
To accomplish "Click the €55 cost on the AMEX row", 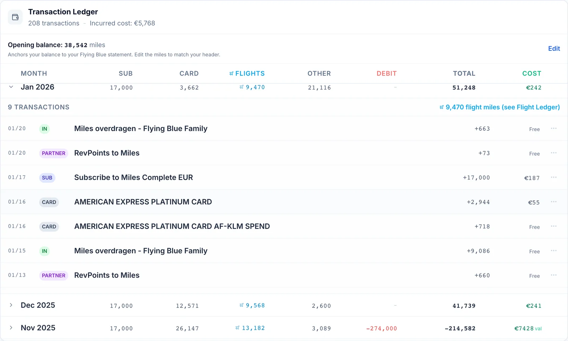I will pos(534,202).
